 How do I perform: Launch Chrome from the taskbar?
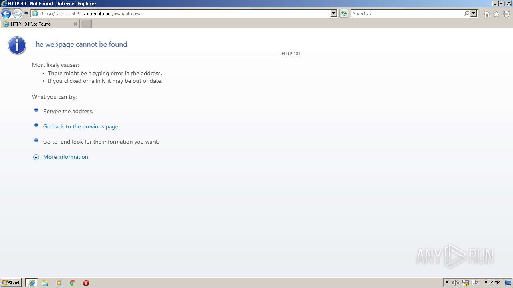click(72, 283)
